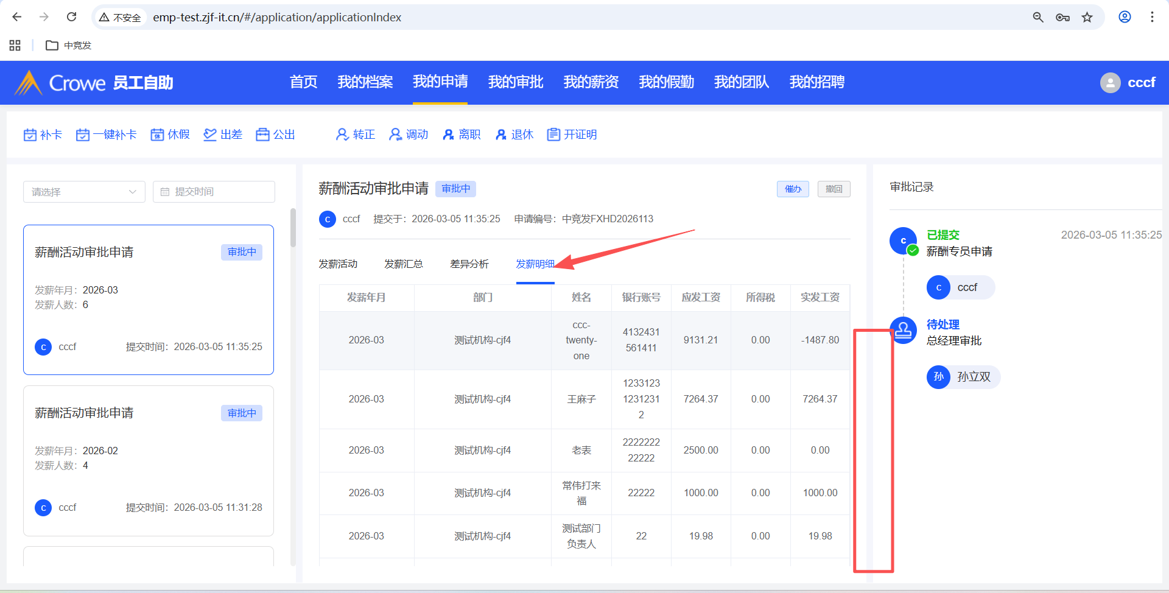Select the 2026-02 薪酬活动审批申请 card
The image size is (1169, 593).
pos(149,460)
